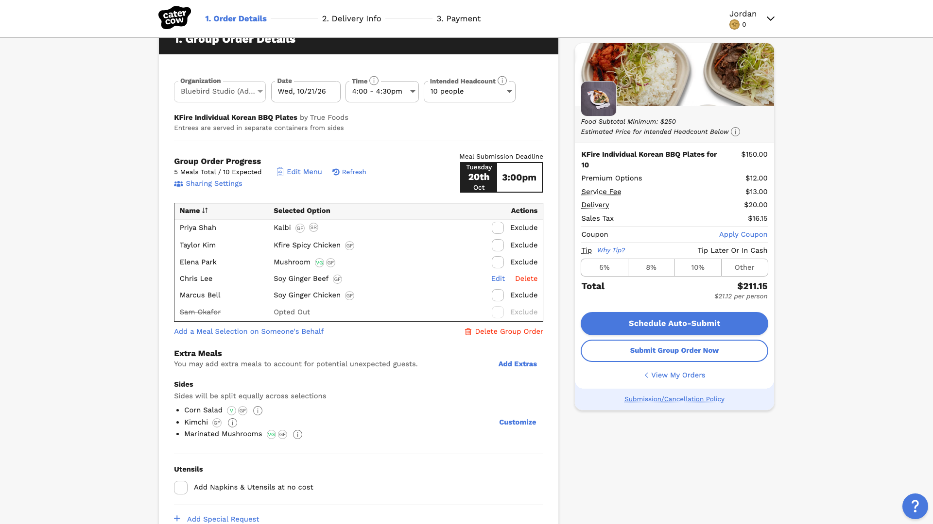933x524 pixels.
Task: Click the plus icon for Special Request
Action: 177,519
